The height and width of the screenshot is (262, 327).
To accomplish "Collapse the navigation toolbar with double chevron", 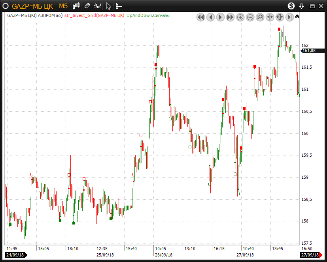I will pyautogui.click(x=297, y=17).
